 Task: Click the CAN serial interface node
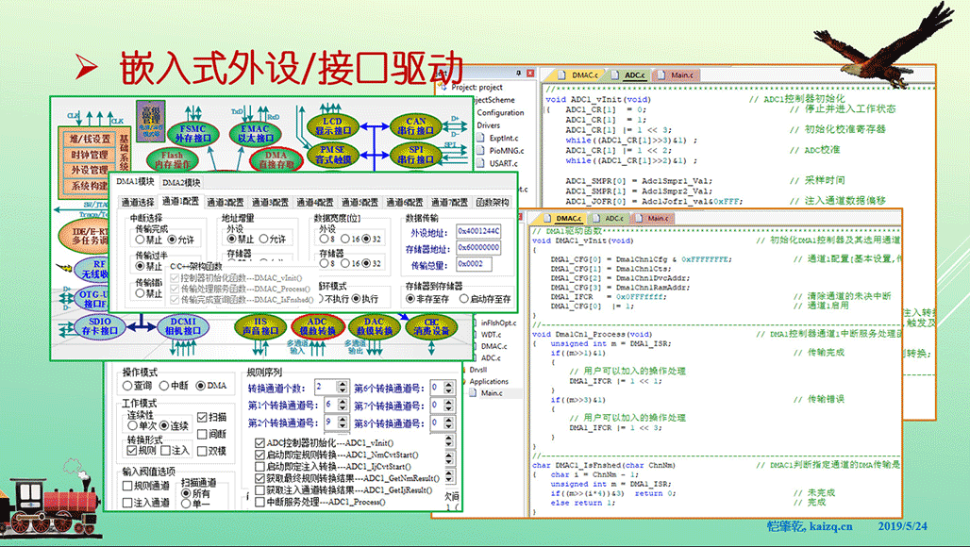tap(416, 126)
